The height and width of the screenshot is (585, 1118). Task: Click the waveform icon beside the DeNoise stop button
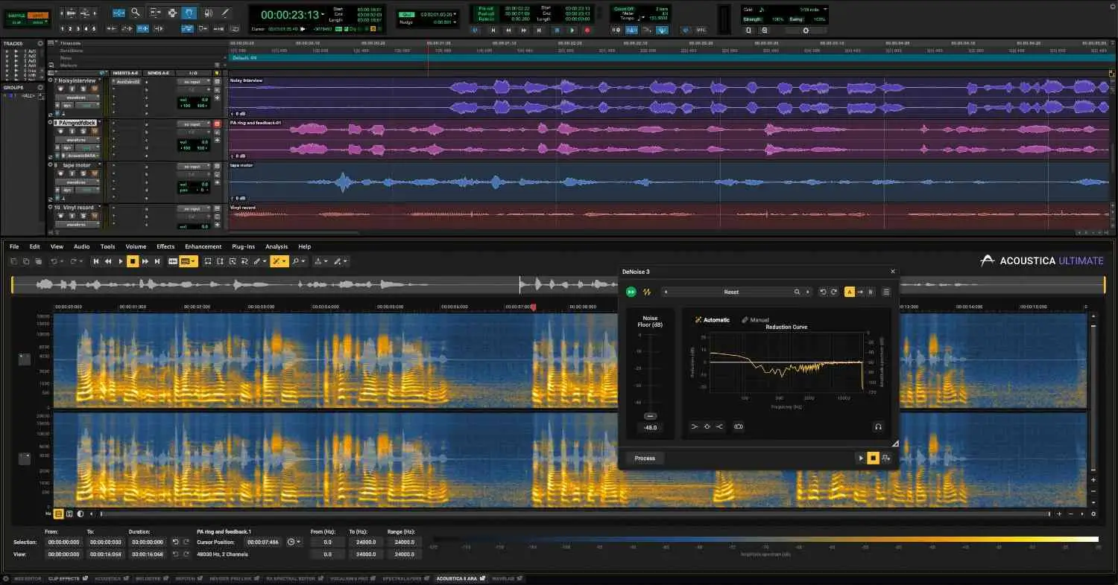[x=885, y=458]
